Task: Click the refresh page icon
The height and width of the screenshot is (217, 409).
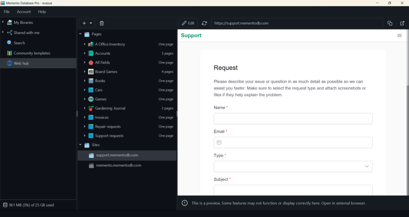Action: pos(204,23)
